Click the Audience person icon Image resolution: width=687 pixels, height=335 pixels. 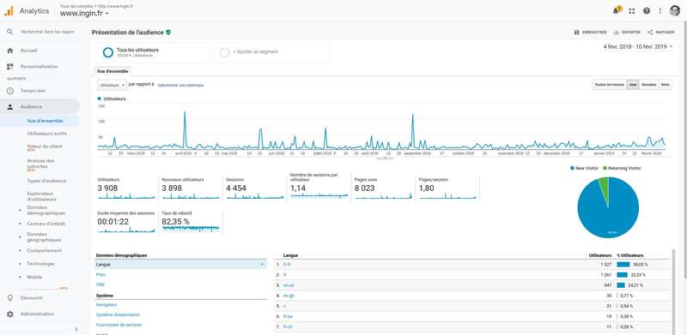(10, 107)
